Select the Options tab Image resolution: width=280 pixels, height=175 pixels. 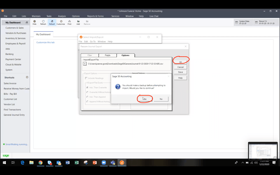tap(125, 55)
